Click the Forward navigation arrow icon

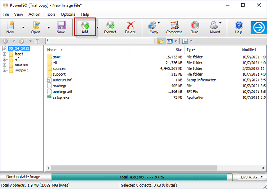coord(21,41)
